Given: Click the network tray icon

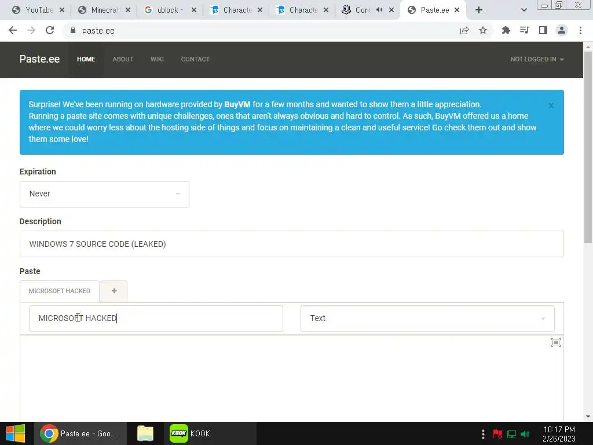Looking at the screenshot, I should pos(511,433).
